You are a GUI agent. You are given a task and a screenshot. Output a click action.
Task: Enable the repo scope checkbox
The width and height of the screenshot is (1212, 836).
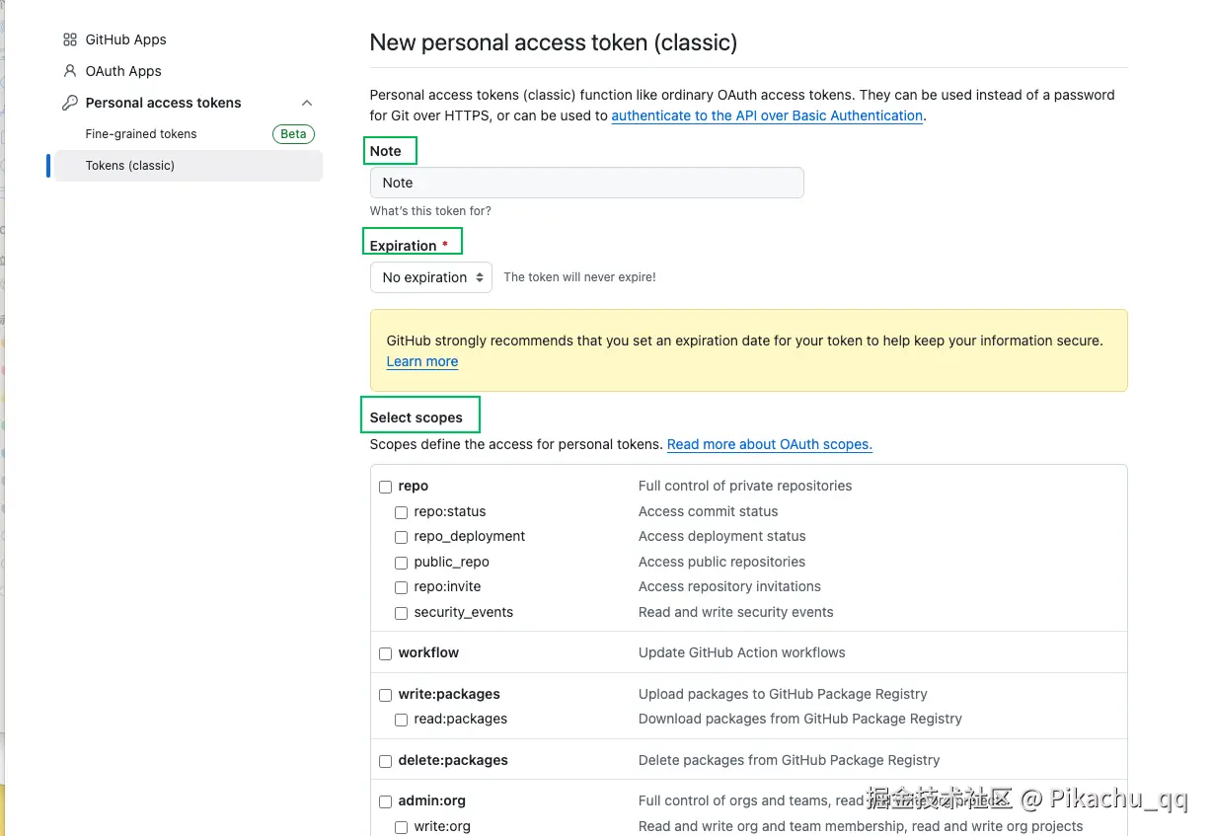[386, 487]
